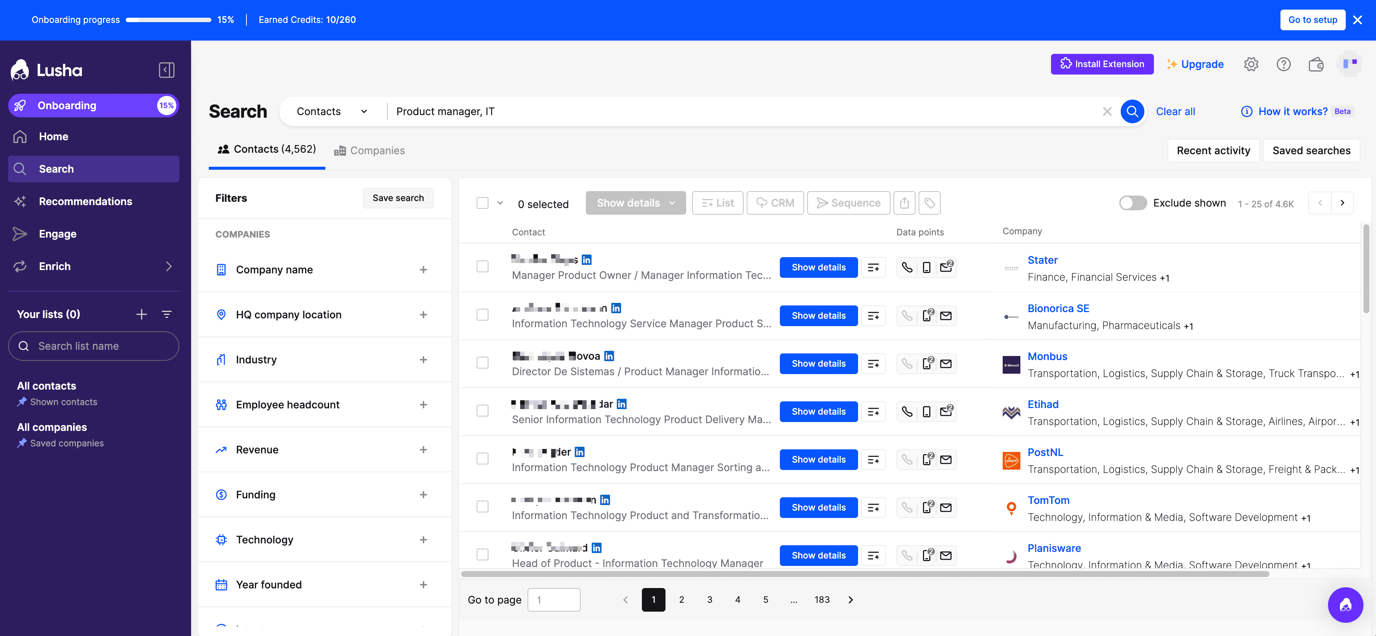Click the Save search button
1376x636 pixels.
(x=398, y=198)
